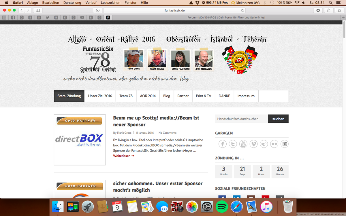Click the suchen button

click(278, 119)
